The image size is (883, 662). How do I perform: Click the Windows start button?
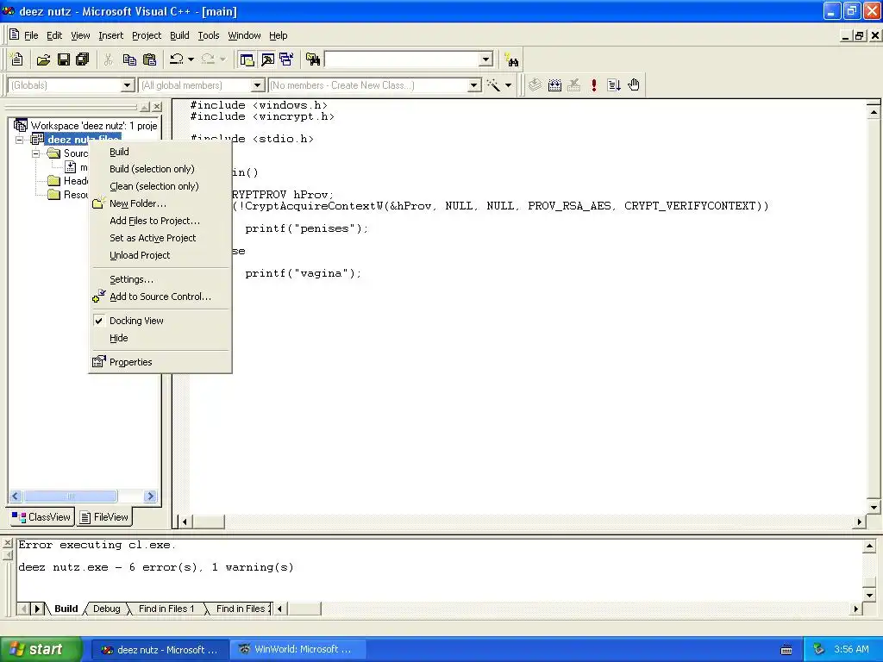point(41,649)
